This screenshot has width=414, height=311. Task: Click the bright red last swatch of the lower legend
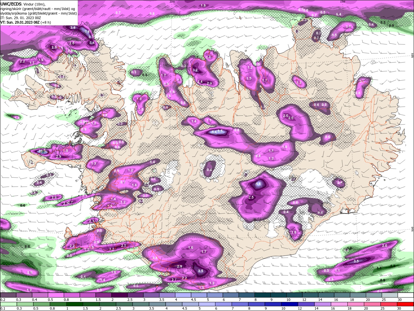[405, 304]
